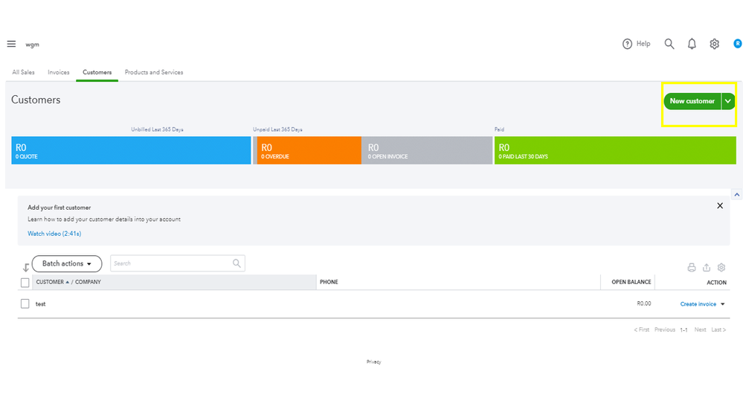Click the search magnifier in header
The image size is (743, 418).
click(669, 44)
